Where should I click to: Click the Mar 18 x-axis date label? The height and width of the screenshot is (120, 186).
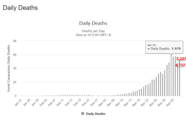coord(136,101)
